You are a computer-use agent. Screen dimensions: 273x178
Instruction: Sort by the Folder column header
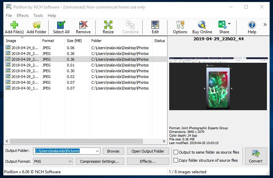[121, 41]
